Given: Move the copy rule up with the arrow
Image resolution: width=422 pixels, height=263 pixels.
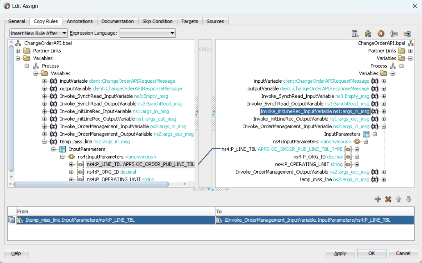Looking at the screenshot, I should click(x=398, y=199).
